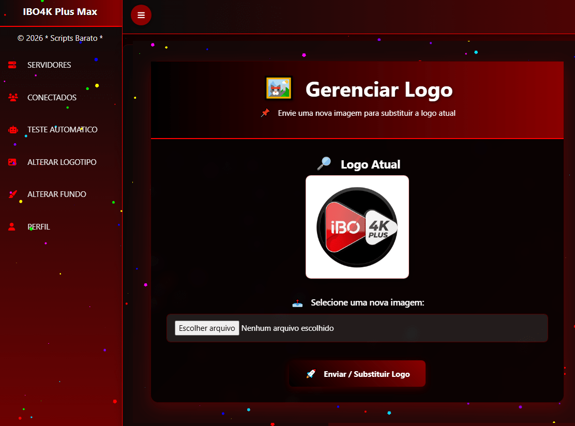Go to the CONECTADOS page
Viewport: 575px width, 426px height.
(x=52, y=97)
